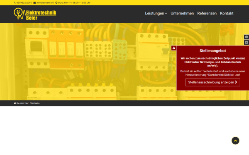The height and width of the screenshot is (155, 249).
Task: Click the phone icon in top bar
Action: tap(15, 3)
